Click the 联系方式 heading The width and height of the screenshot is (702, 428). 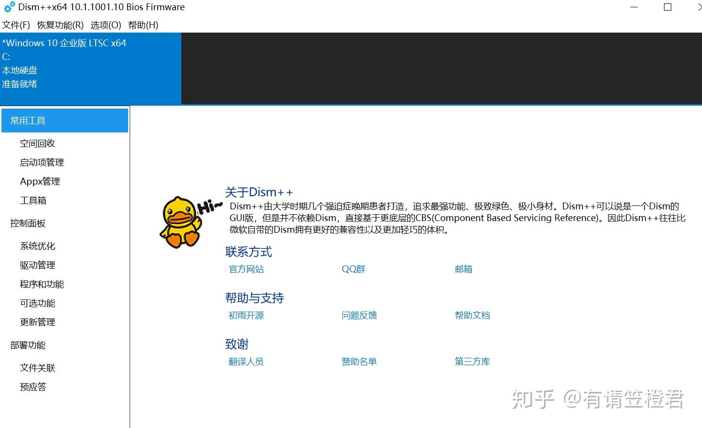[x=249, y=252]
